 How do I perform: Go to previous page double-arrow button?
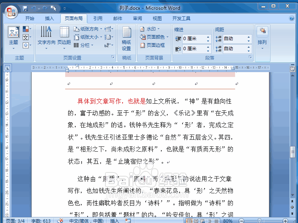pyautogui.click(x=292, y=201)
